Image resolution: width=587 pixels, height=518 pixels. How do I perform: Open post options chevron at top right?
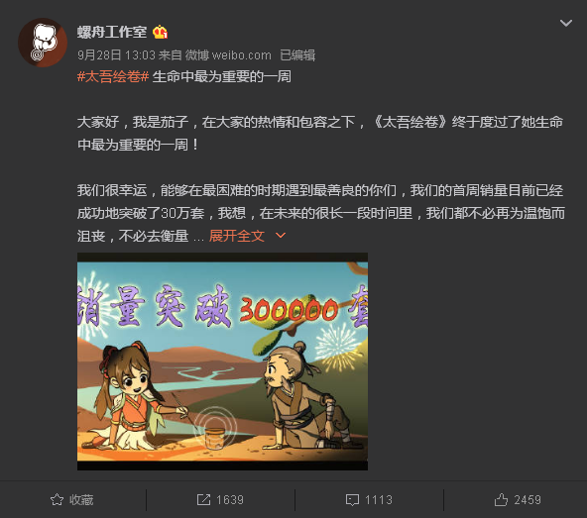(565, 23)
